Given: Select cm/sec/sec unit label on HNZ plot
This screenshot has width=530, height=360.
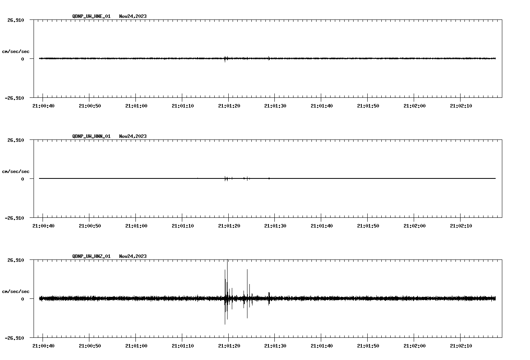Looking at the screenshot, I should pyautogui.click(x=16, y=291).
